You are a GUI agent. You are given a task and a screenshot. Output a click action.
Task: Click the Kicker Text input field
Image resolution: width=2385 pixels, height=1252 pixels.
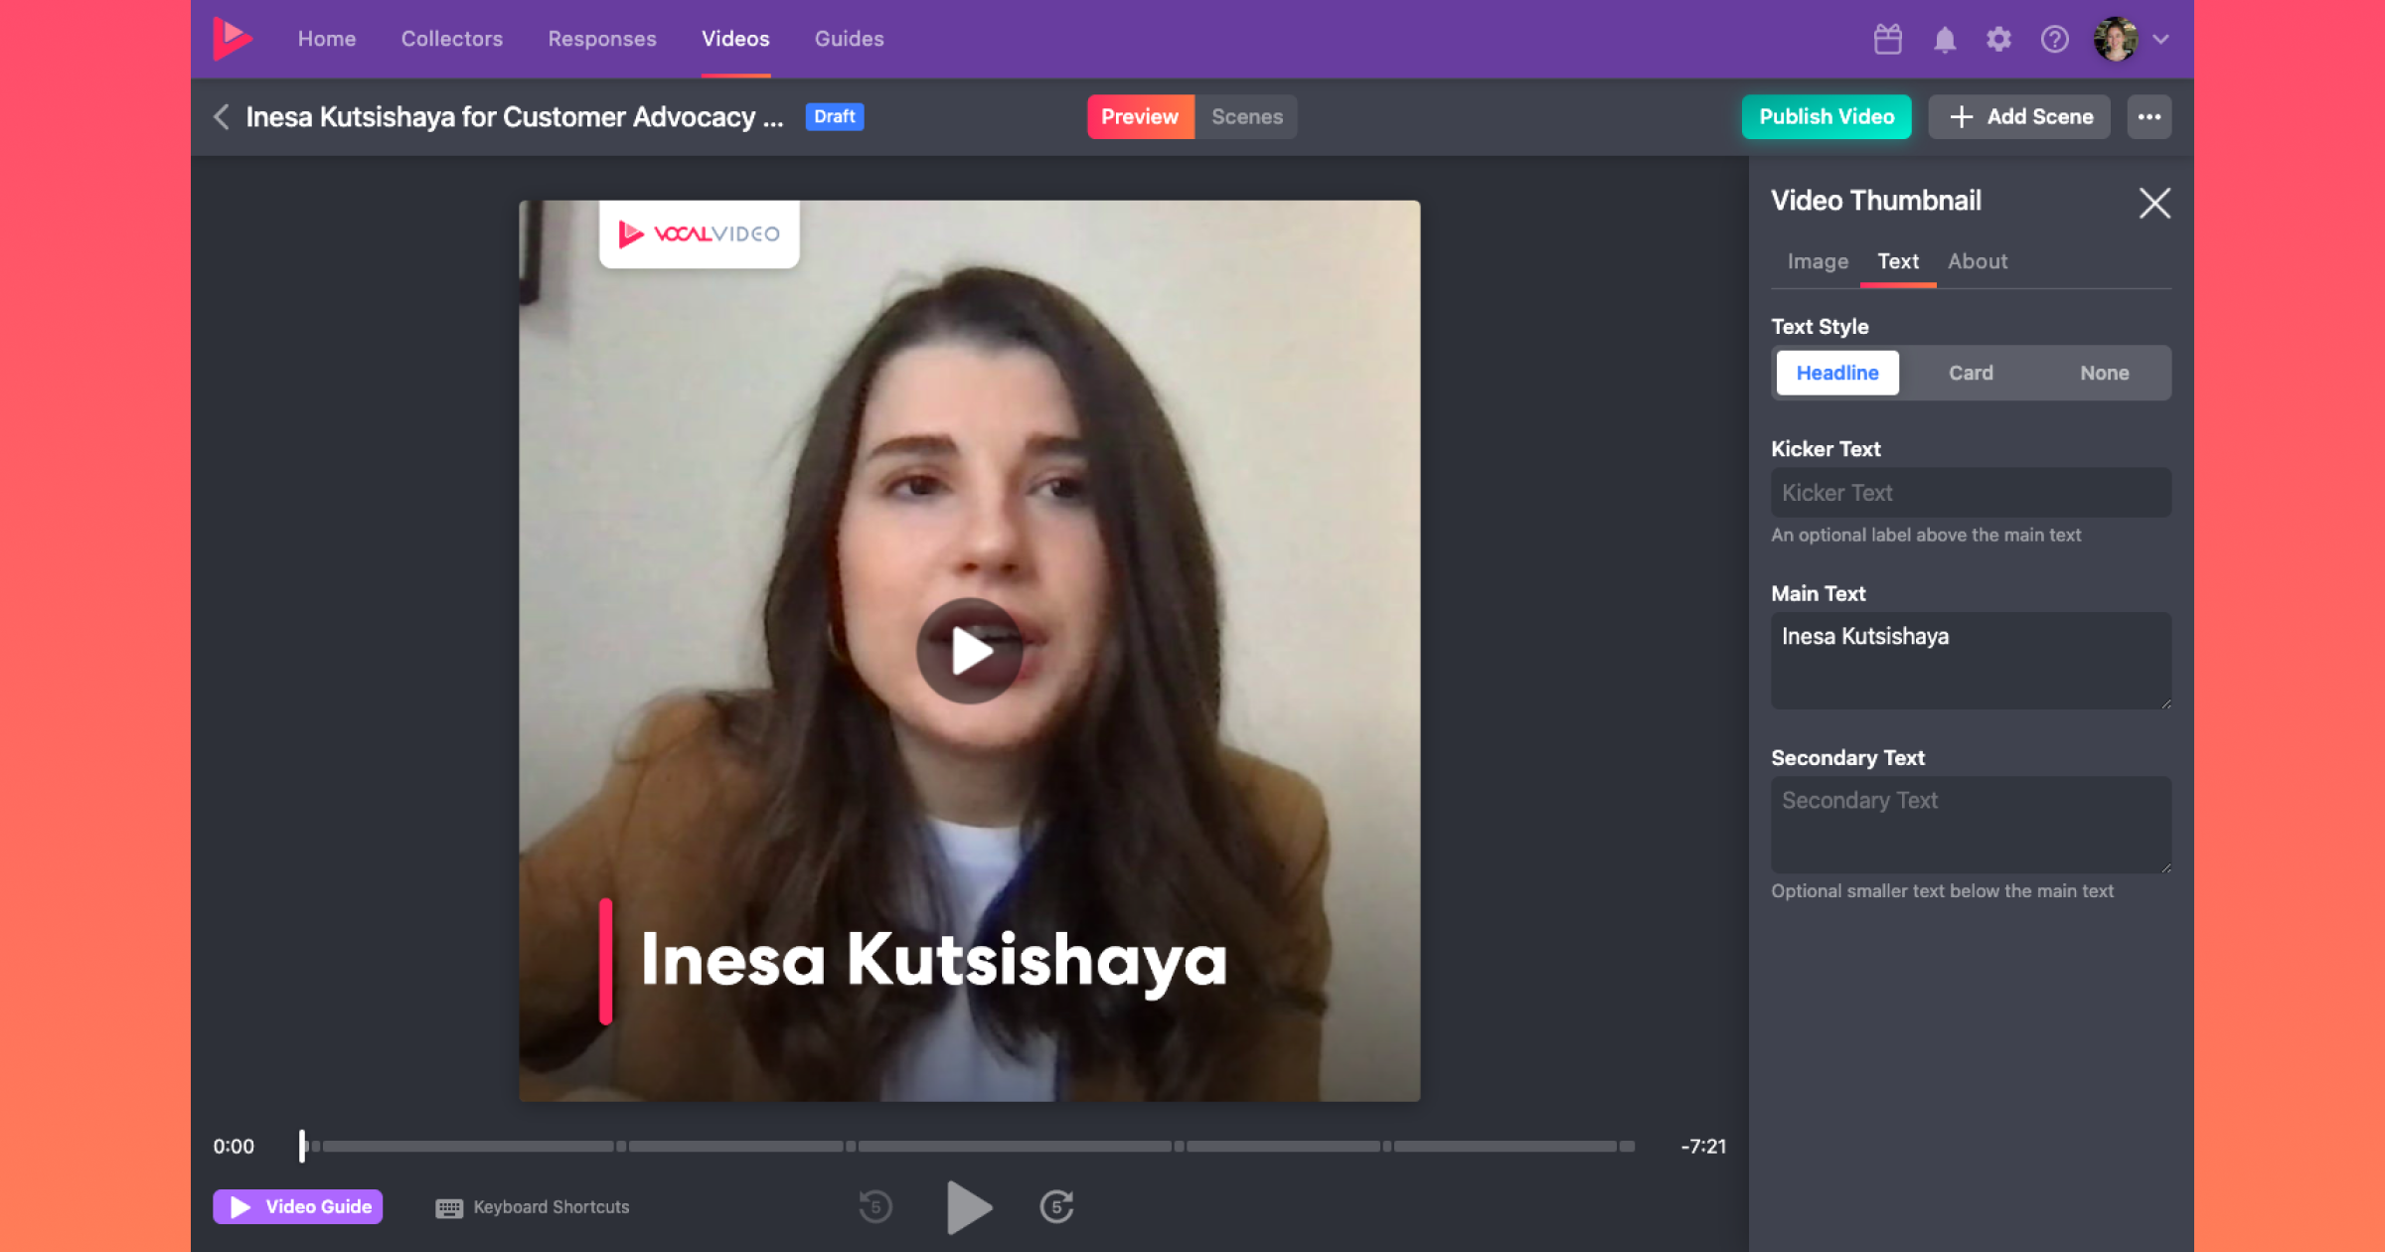pos(1970,493)
